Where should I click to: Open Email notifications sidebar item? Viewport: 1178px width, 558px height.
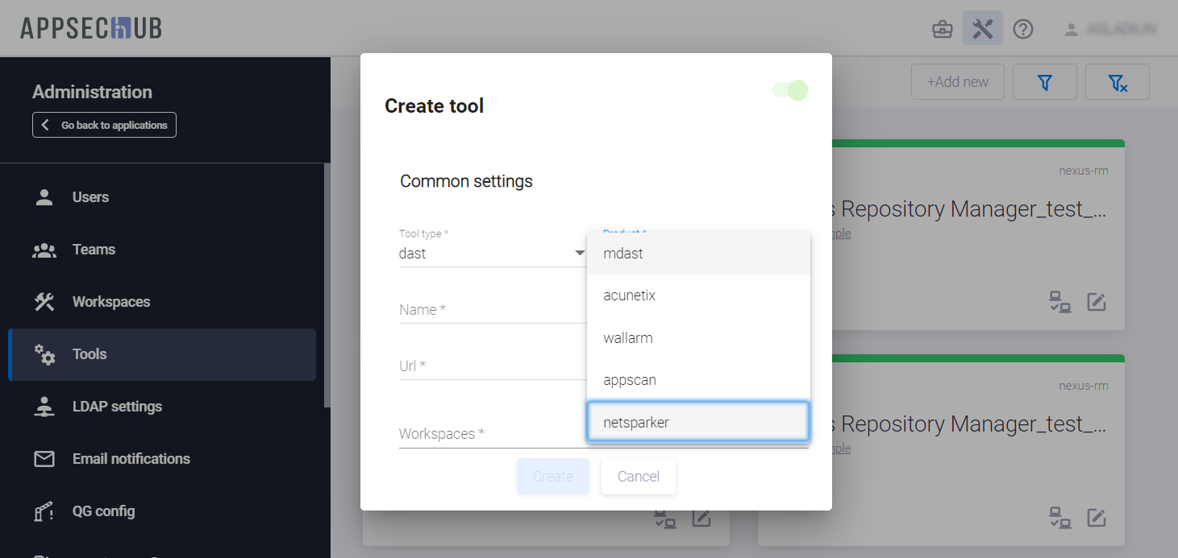(131, 459)
